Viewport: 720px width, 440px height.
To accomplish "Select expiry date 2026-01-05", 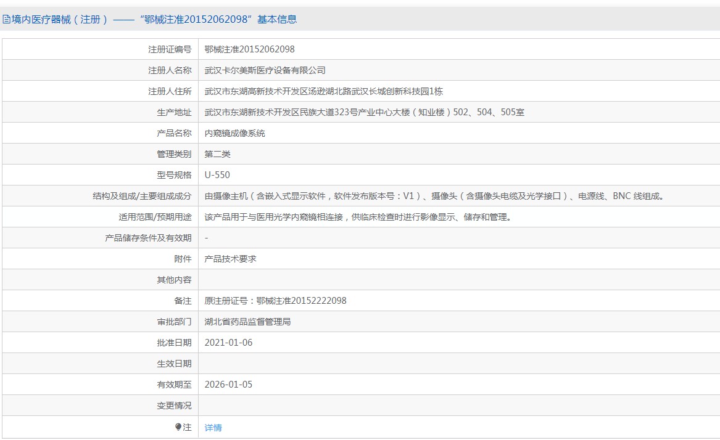I will pos(228,385).
